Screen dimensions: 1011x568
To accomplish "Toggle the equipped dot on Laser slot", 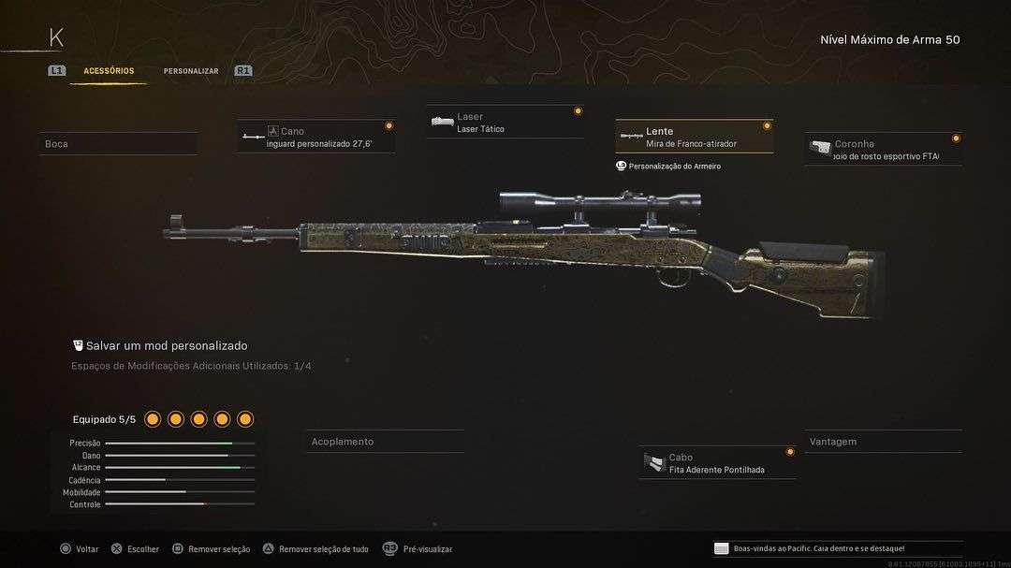I will tap(578, 111).
